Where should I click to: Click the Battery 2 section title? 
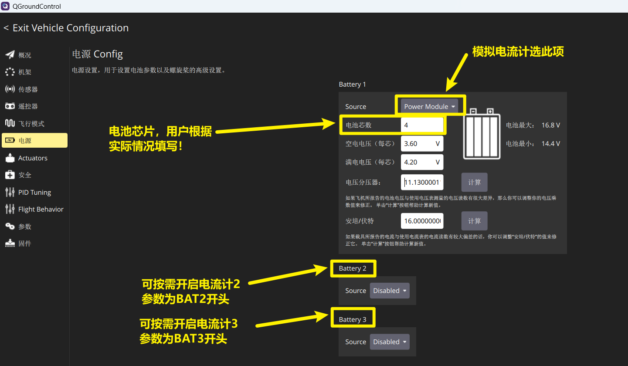[353, 268]
